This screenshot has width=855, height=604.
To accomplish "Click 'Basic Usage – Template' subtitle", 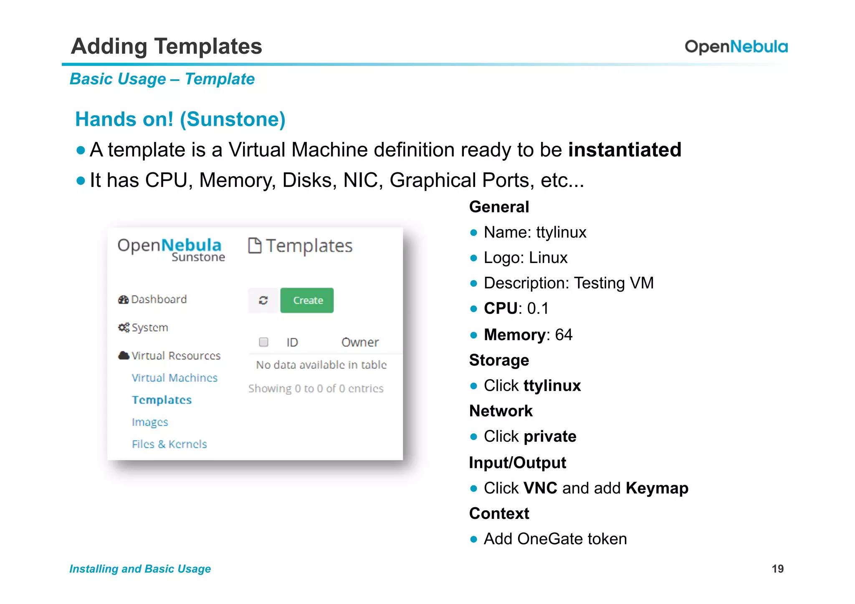I will (162, 79).
